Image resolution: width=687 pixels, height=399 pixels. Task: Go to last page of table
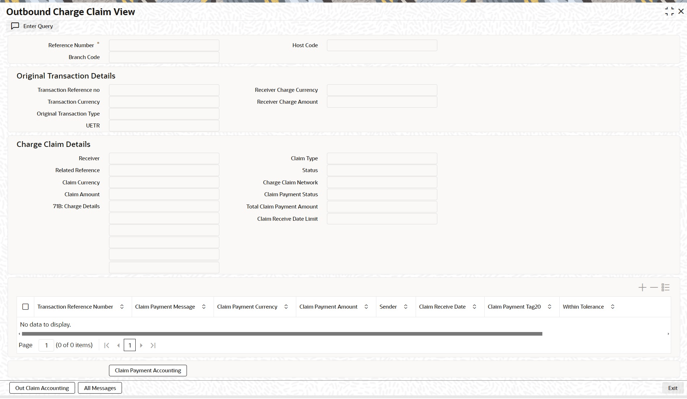tap(153, 345)
